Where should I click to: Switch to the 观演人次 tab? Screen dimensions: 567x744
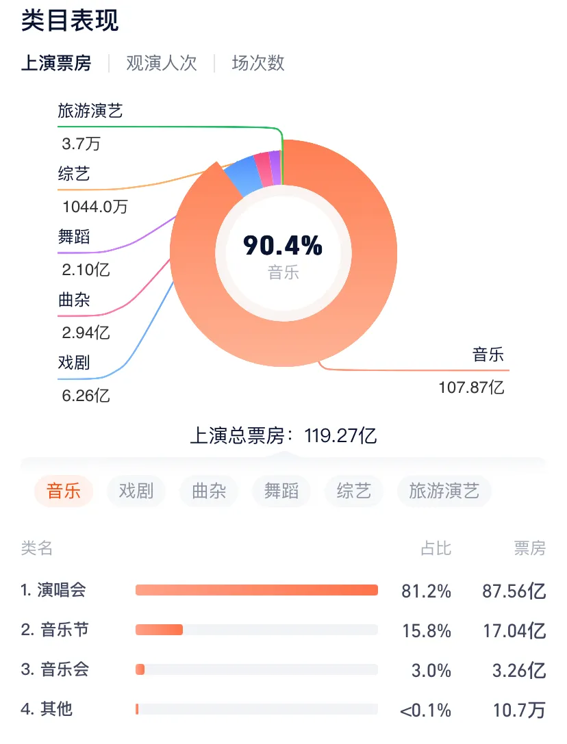pyautogui.click(x=161, y=63)
